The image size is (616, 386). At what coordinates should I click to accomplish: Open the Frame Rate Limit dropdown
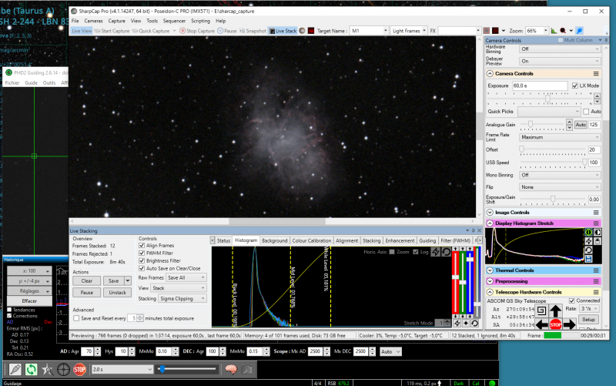[560, 137]
